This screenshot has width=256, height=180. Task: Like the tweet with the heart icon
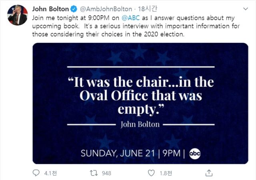point(151,173)
